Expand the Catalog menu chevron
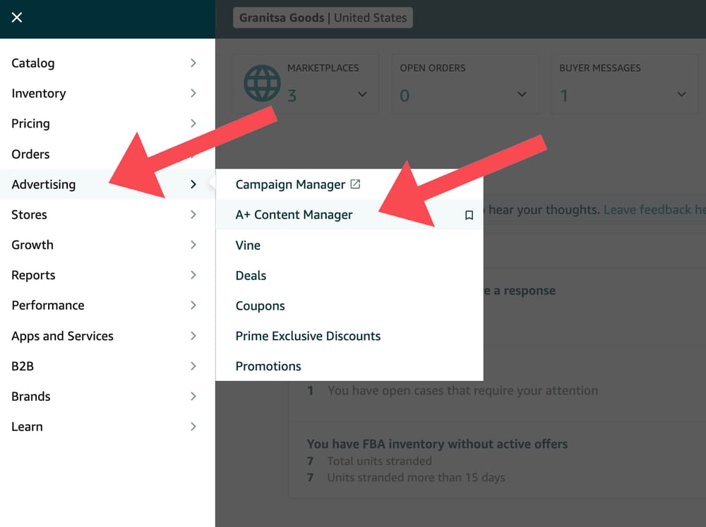The image size is (706, 527). (193, 63)
